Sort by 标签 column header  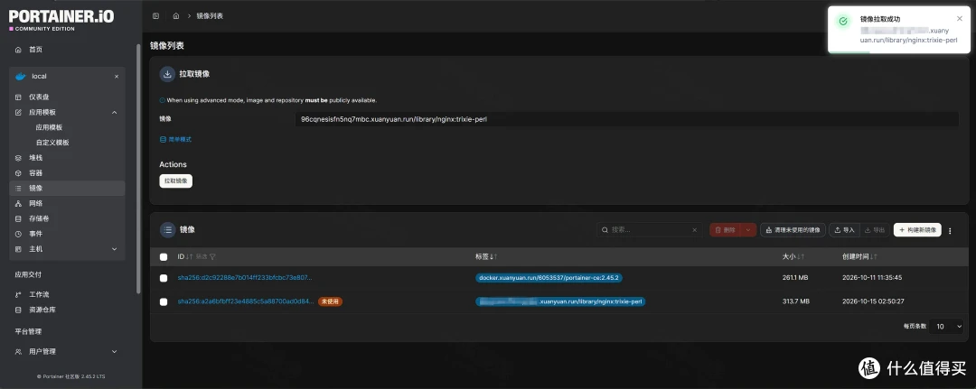(x=486, y=256)
